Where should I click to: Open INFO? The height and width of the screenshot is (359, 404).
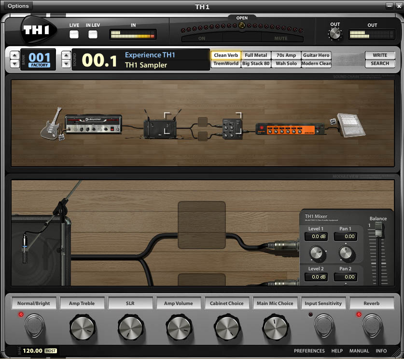381,351
